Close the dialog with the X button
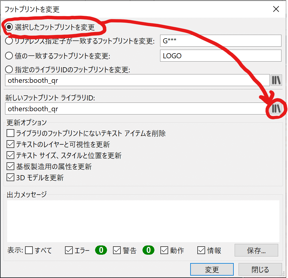This screenshot has width=288, height=278. (276, 9)
